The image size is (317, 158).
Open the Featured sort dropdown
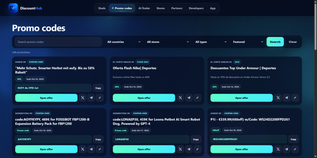pyautogui.click(x=248, y=42)
